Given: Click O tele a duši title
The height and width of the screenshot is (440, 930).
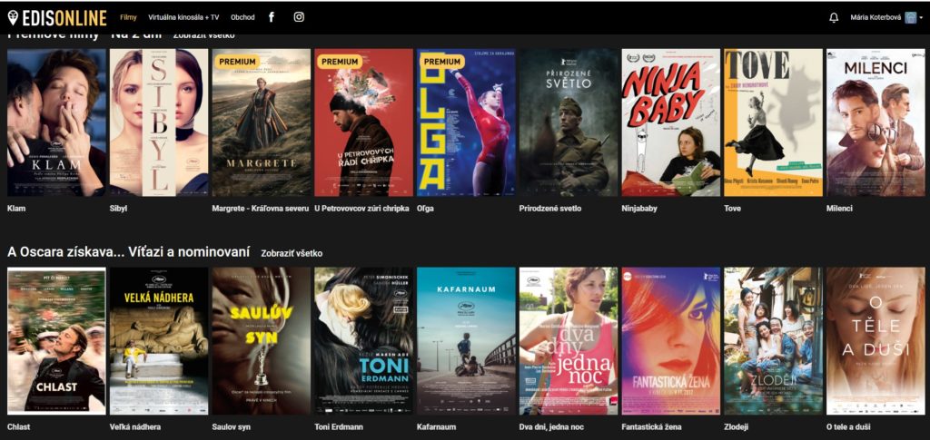Looking at the screenshot, I should tap(849, 427).
